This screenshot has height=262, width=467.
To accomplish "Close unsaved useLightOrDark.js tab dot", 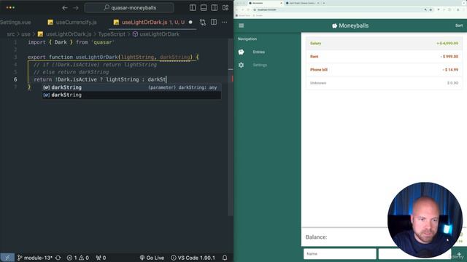I will [x=190, y=23].
